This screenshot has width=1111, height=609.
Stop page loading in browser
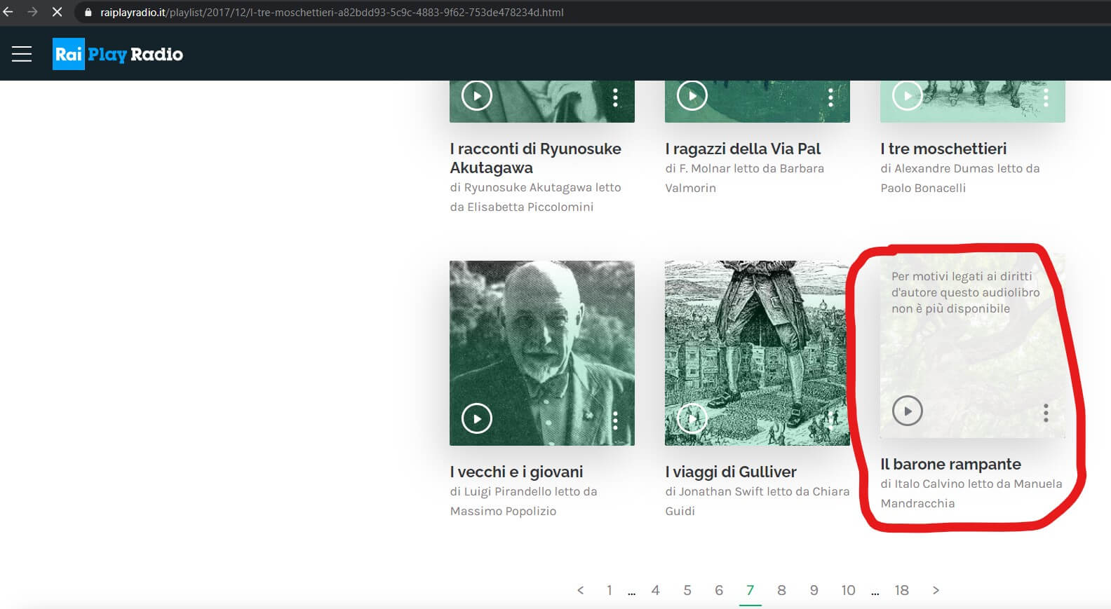(x=58, y=13)
